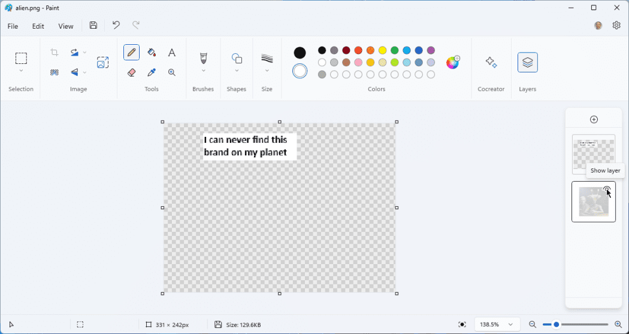
Task: Click the Remove background icon
Action: click(x=55, y=72)
